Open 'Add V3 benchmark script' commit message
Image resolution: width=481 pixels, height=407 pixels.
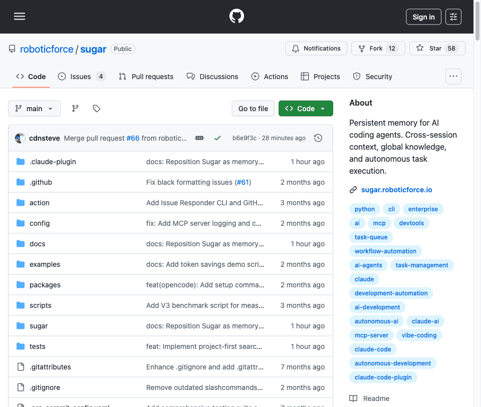point(205,305)
